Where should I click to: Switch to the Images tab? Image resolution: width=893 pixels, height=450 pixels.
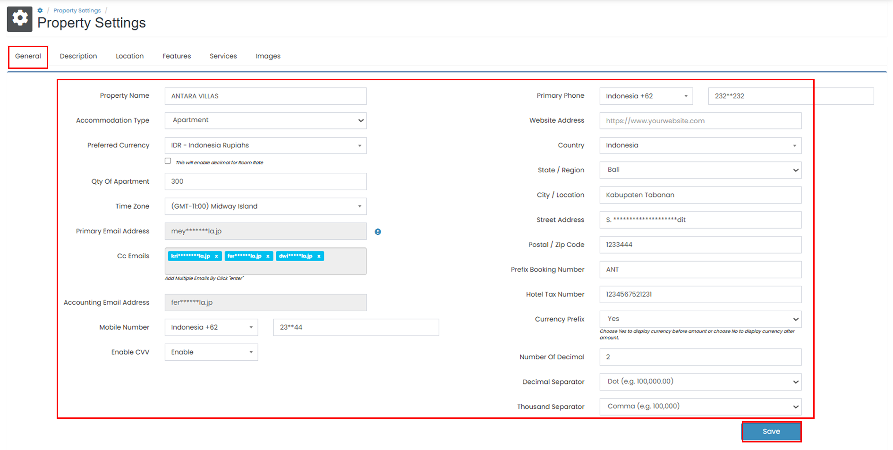tap(268, 56)
